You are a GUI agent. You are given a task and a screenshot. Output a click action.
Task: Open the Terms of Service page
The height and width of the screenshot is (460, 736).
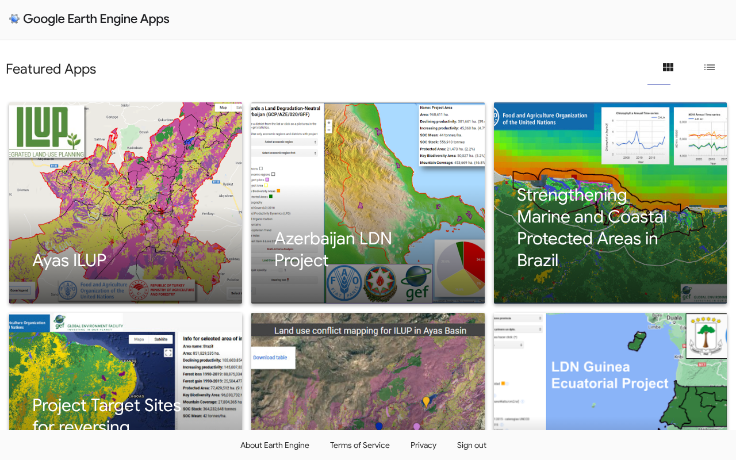359,445
